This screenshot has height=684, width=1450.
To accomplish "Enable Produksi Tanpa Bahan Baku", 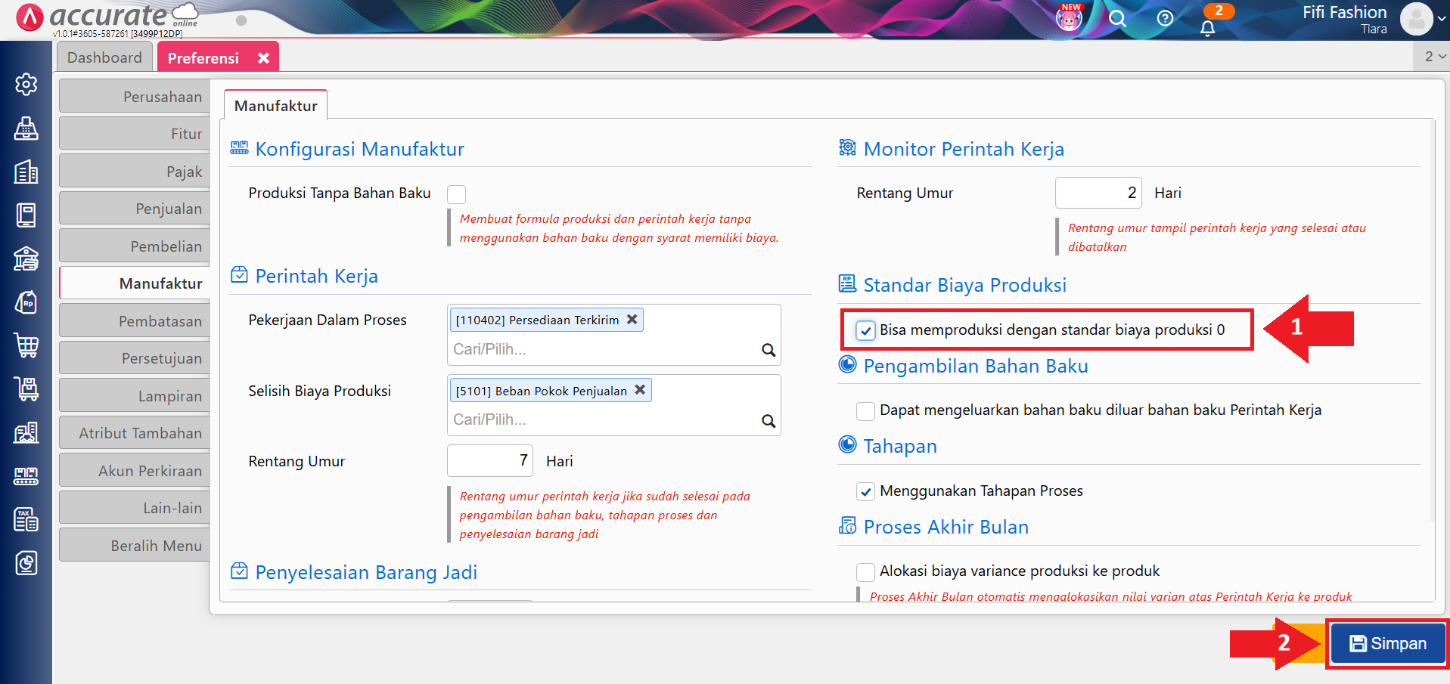I will click(456, 193).
